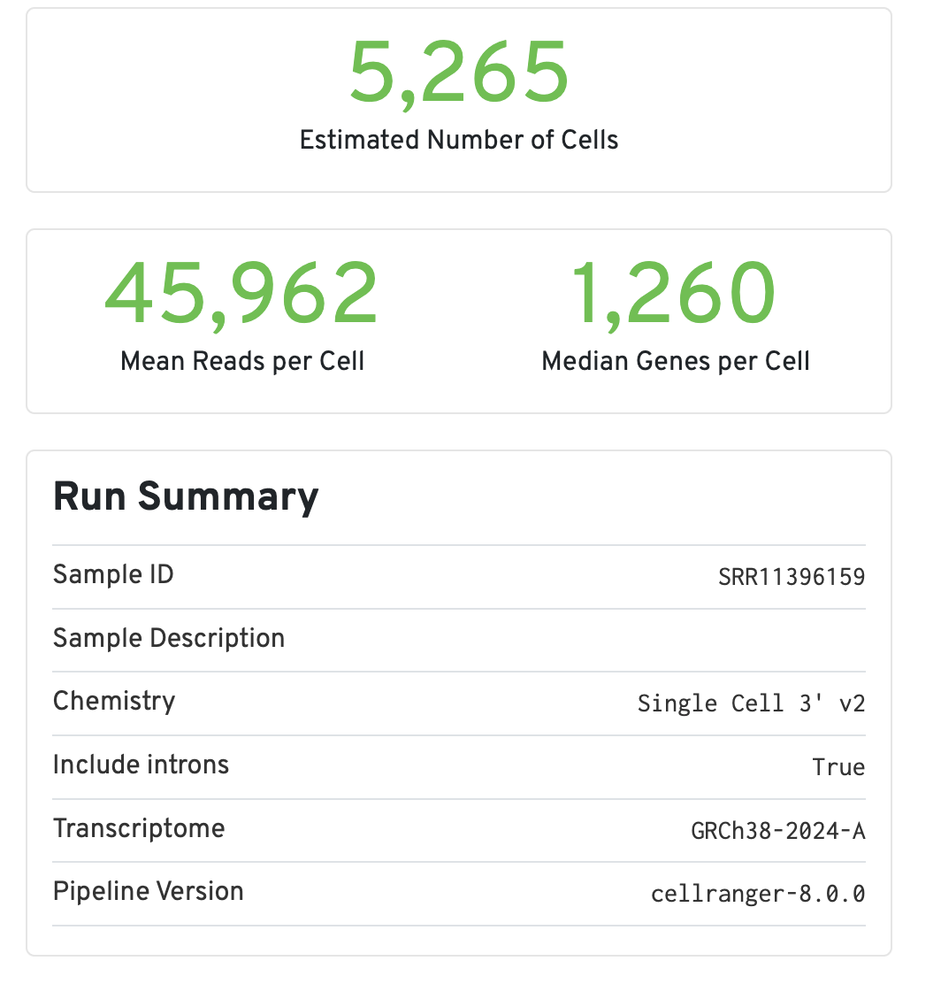Select the cellranger-8.0.0 version text
The image size is (941, 984).
(758, 894)
